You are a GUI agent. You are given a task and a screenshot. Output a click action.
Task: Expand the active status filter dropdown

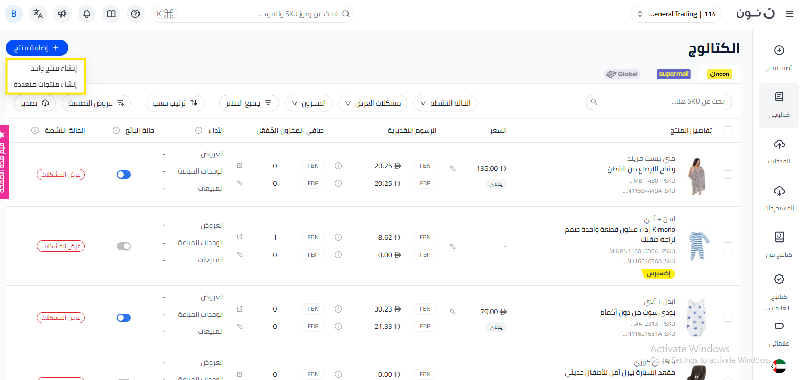[445, 103]
